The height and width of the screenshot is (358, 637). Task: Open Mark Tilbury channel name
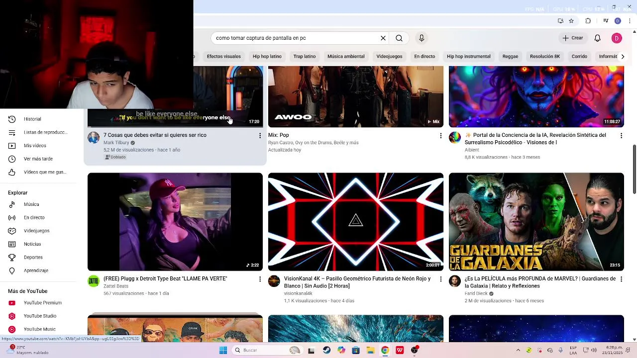(x=116, y=143)
